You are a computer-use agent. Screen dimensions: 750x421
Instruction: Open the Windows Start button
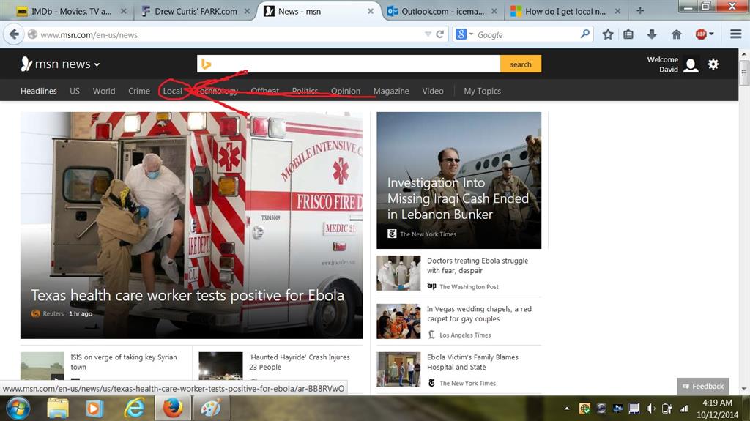pos(18,408)
